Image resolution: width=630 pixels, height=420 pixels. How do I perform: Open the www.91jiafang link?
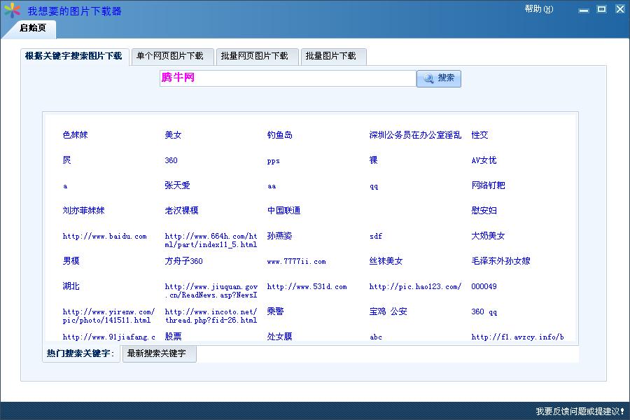(x=109, y=337)
